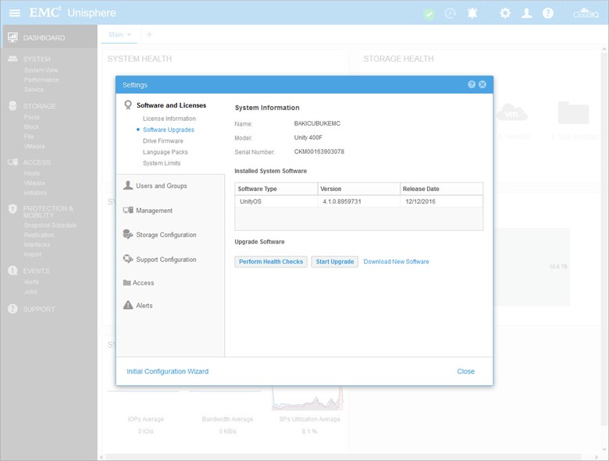Open the Main tab dropdown arrow
609x461 pixels.
tap(129, 34)
